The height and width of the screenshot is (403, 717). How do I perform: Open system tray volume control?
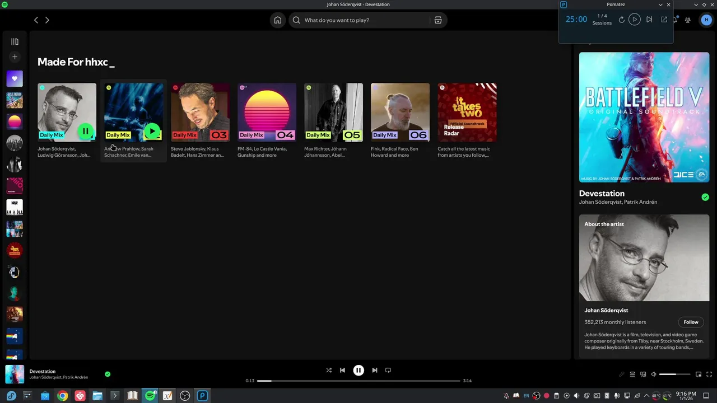click(x=576, y=396)
